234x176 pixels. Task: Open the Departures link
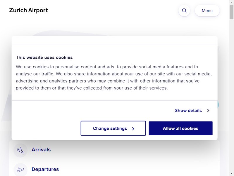pyautogui.click(x=45, y=169)
